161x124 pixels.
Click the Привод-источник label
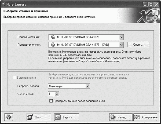28,37
